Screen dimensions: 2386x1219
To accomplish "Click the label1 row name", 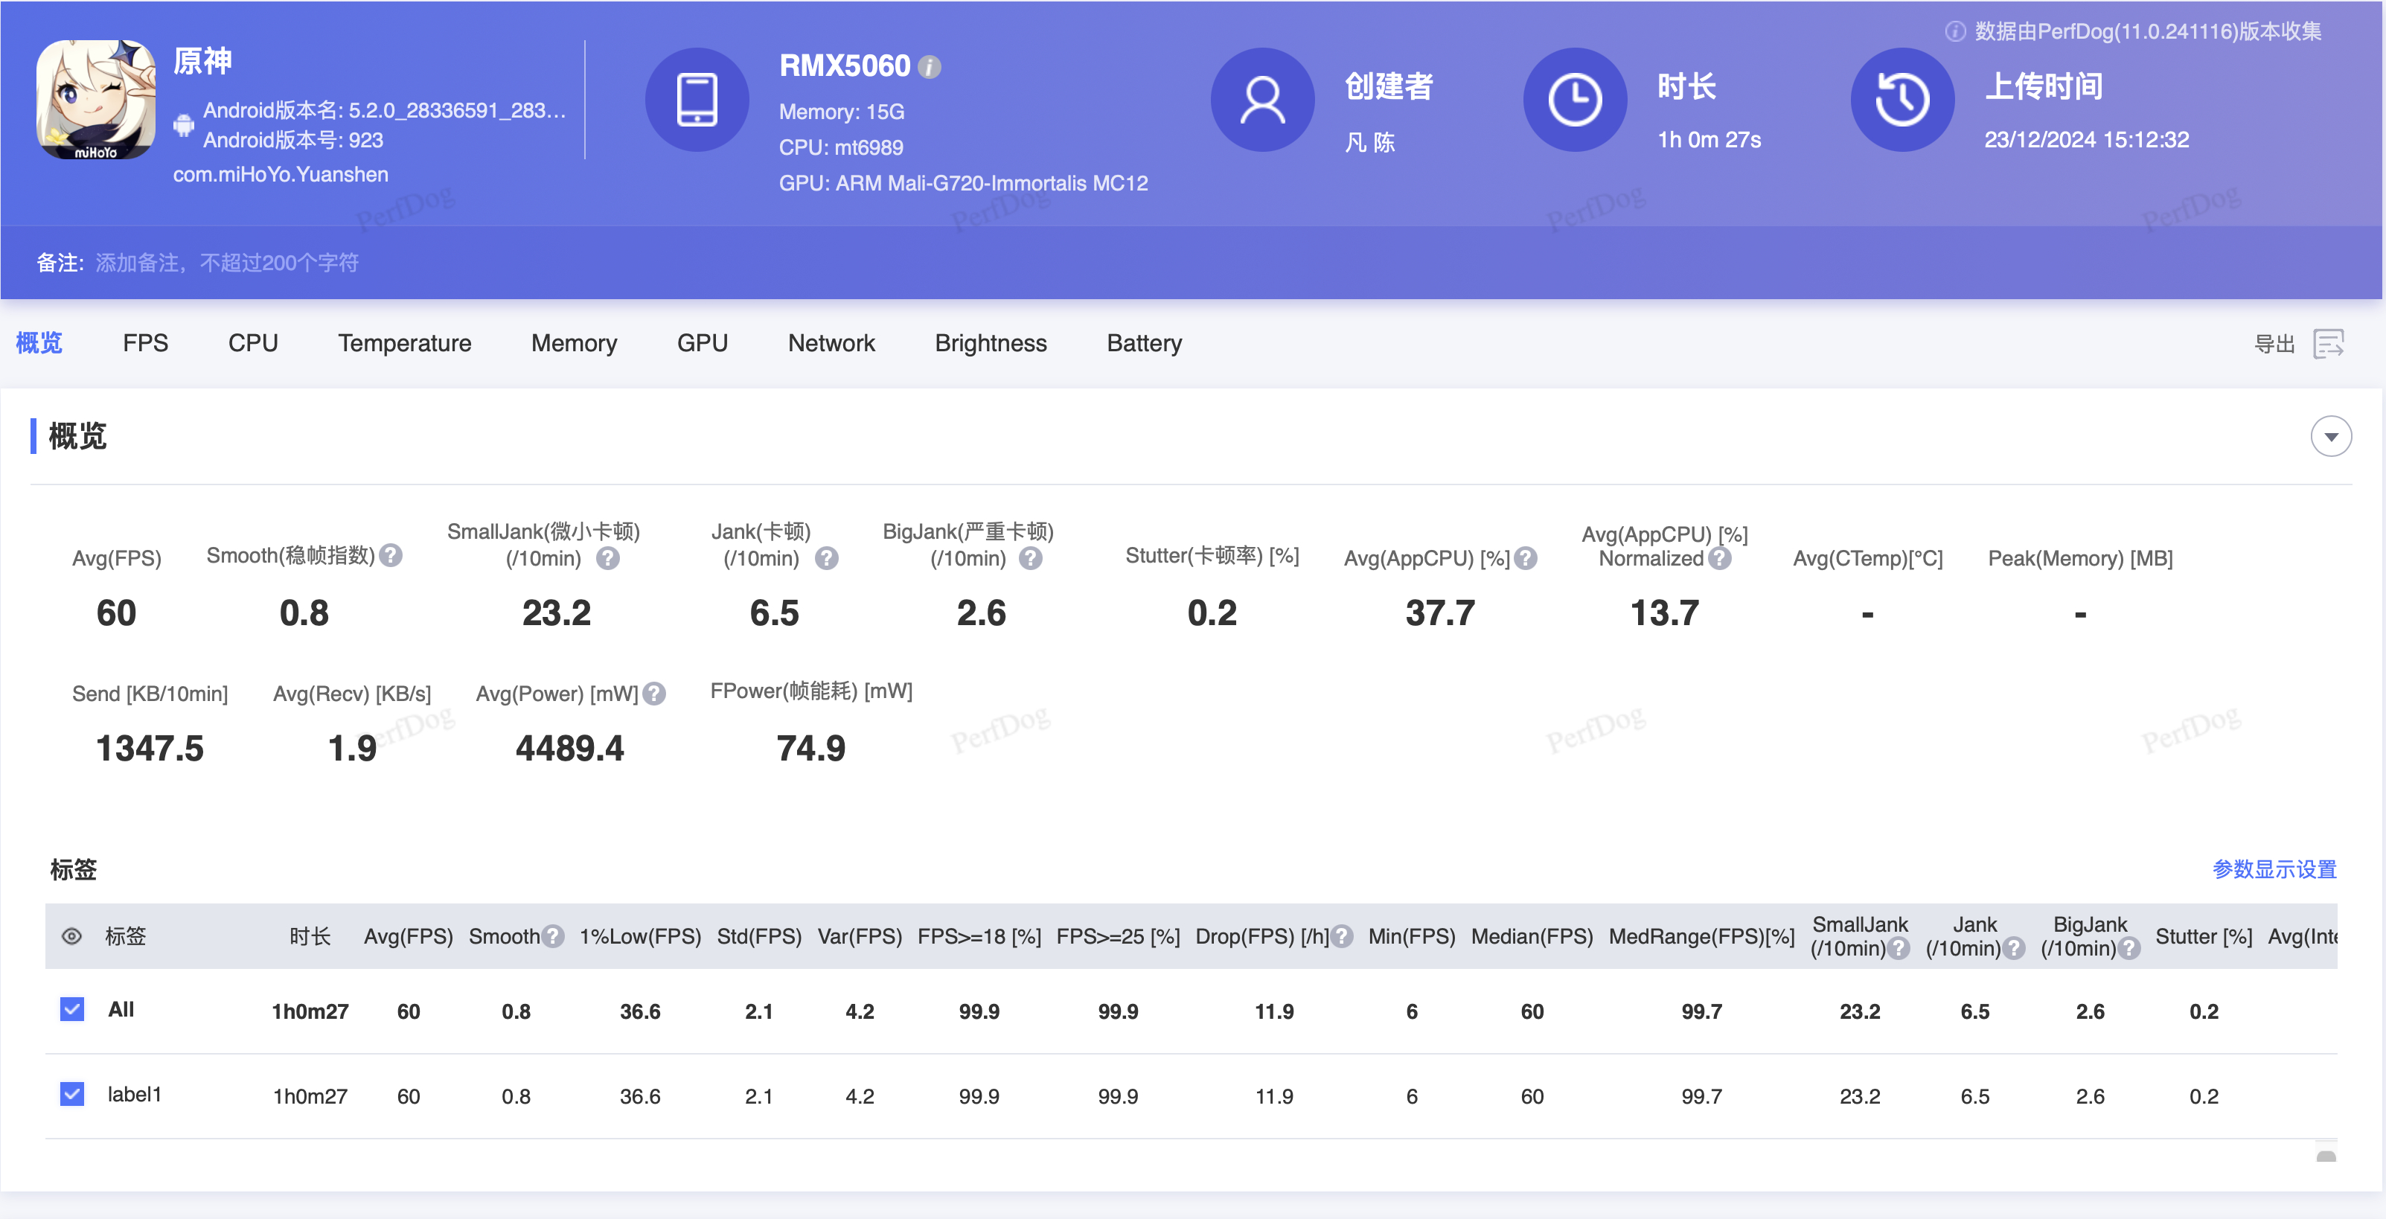I will 134,1095.
